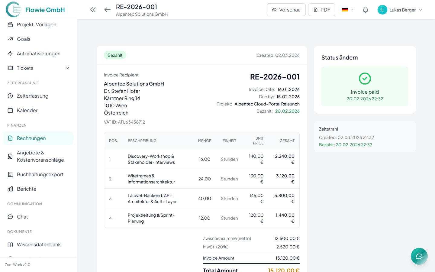Open the Wissensdatenbank entry
The image size is (435, 272).
[x=39, y=244]
